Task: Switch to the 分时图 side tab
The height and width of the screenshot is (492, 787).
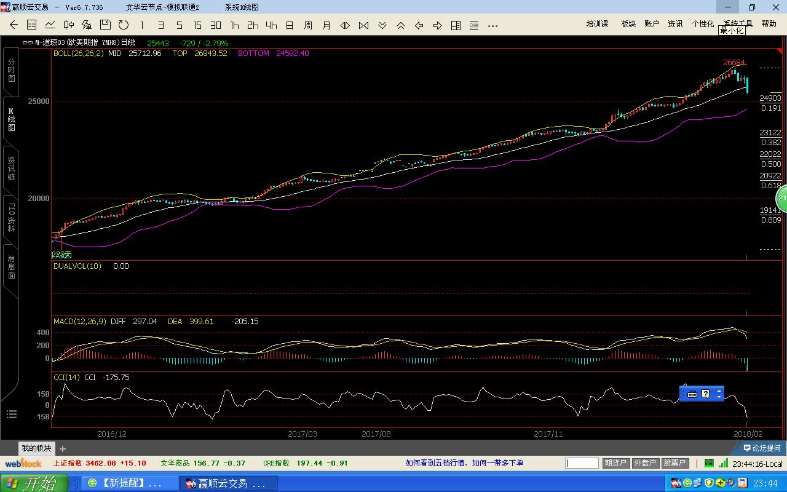Action: 11,70
